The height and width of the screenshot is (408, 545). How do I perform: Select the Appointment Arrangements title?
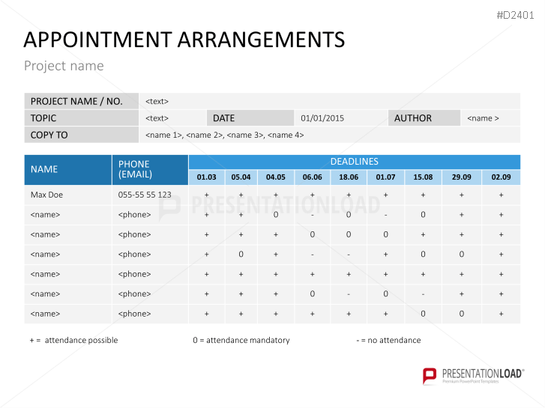(184, 39)
